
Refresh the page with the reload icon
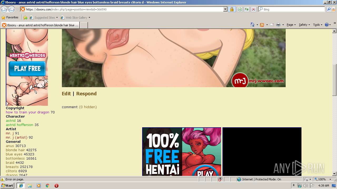[247, 9]
